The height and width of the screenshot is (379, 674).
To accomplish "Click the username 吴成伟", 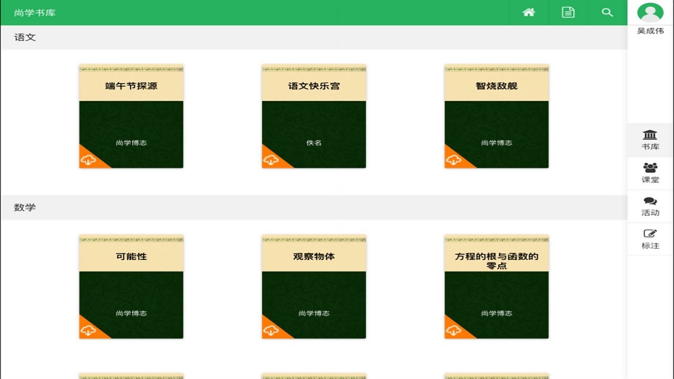I will [650, 31].
